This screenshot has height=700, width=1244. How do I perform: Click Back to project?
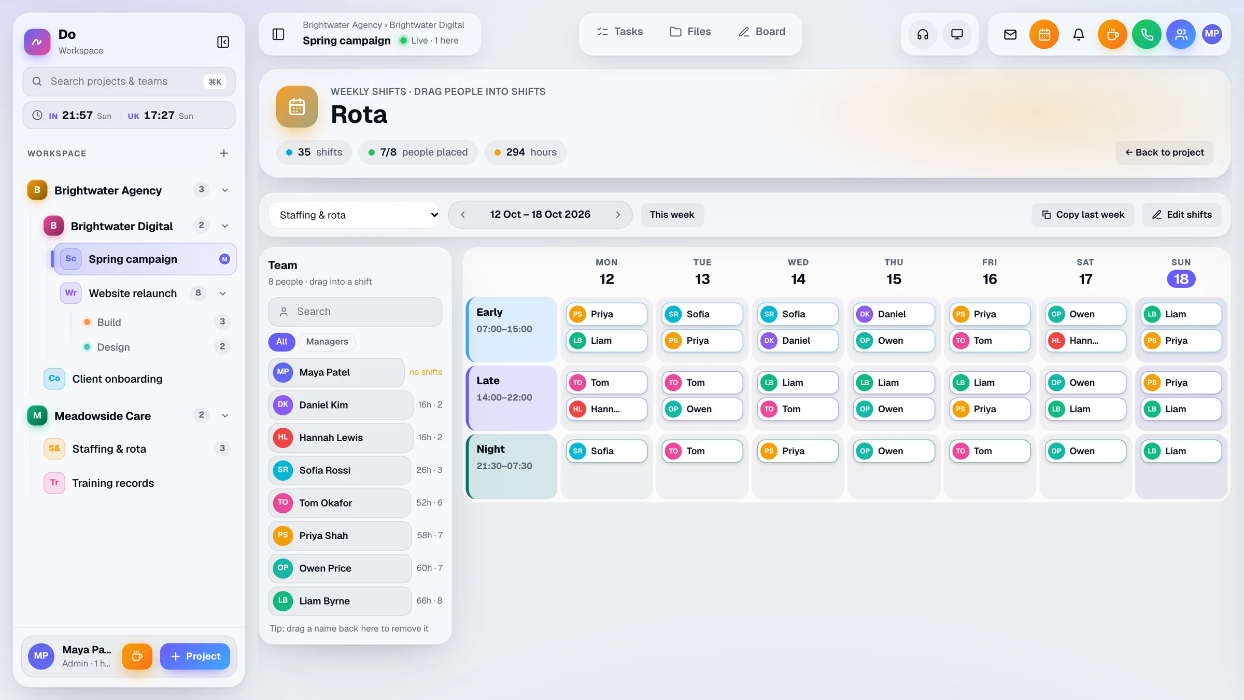click(x=1164, y=152)
